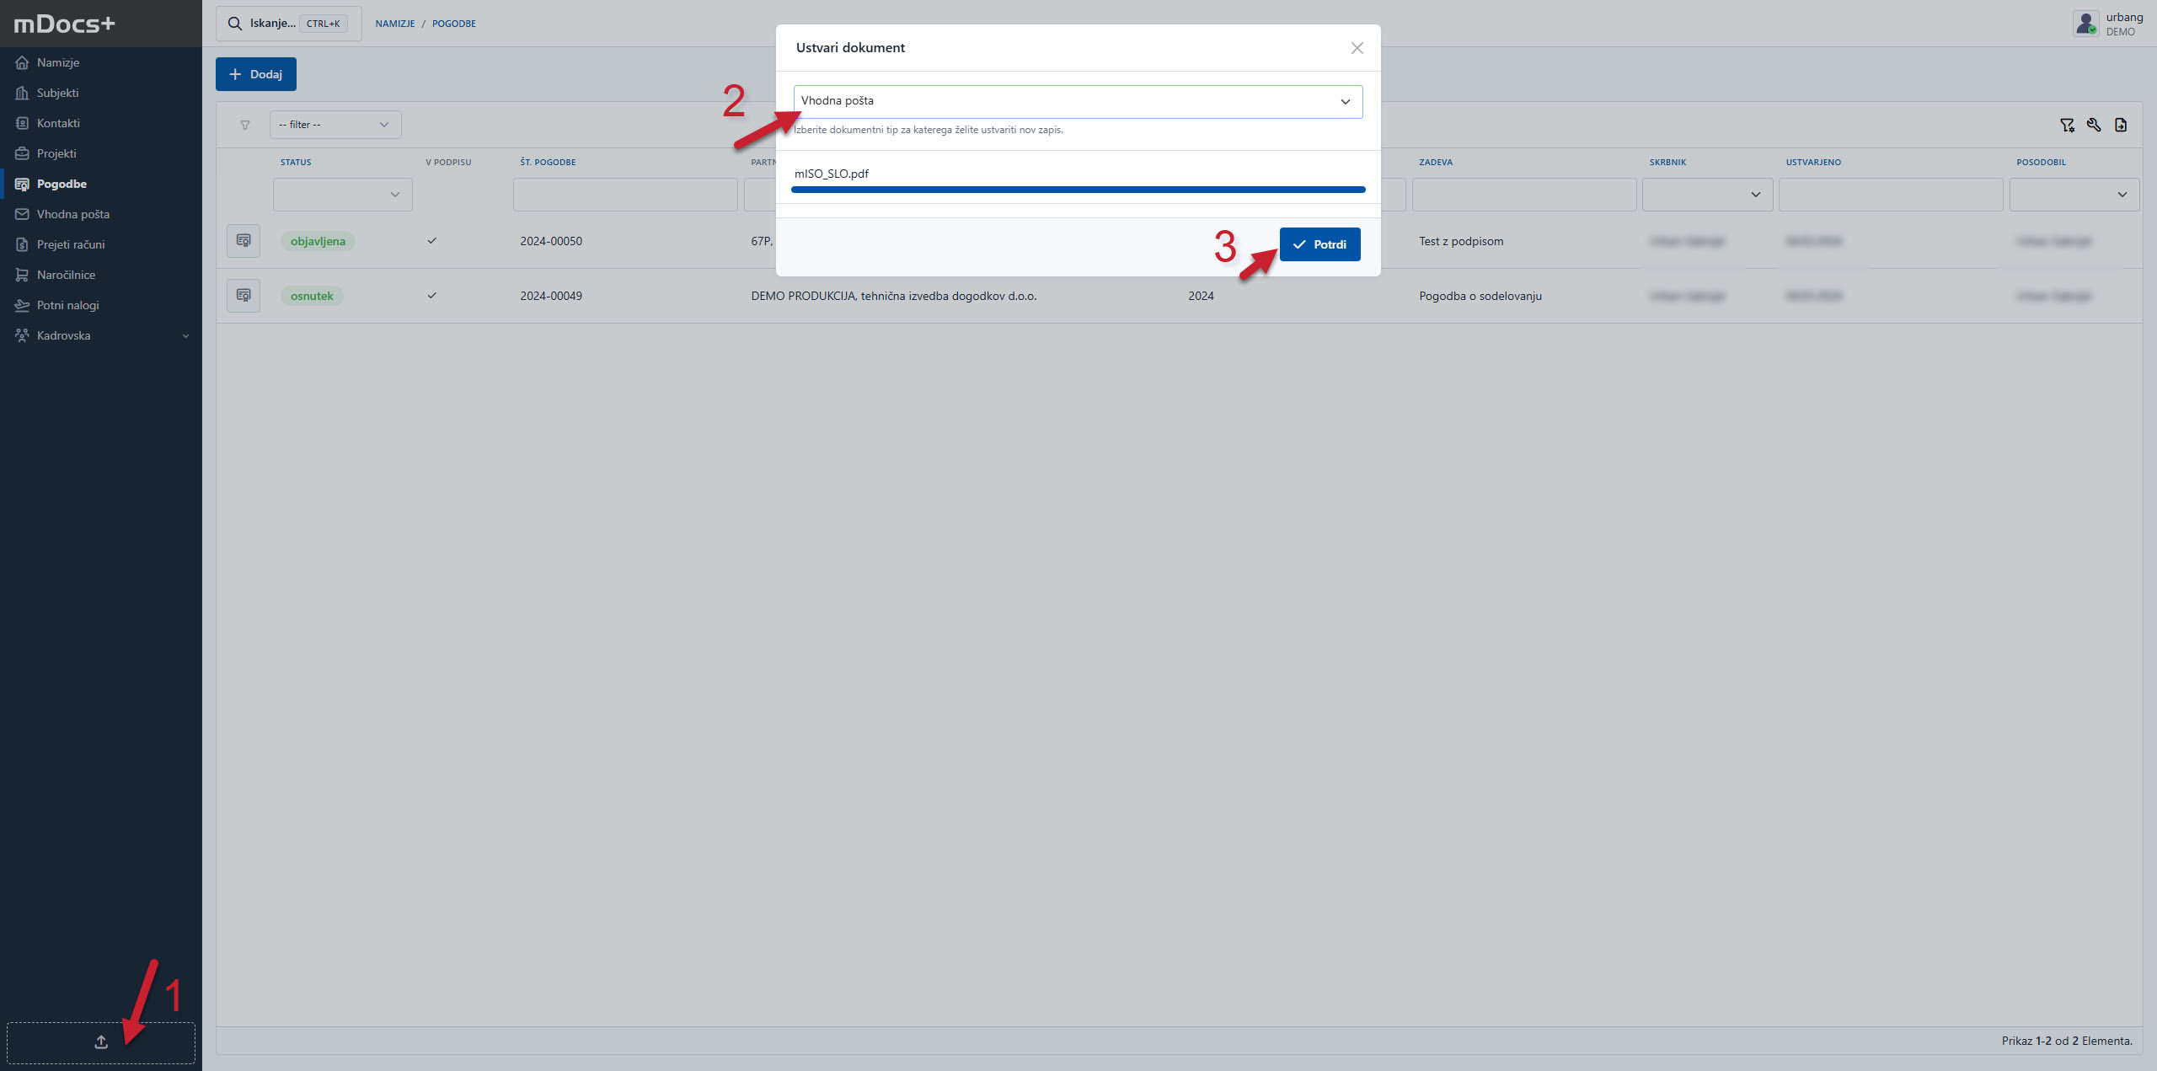Open contract row icon for 2024-00049

click(244, 296)
